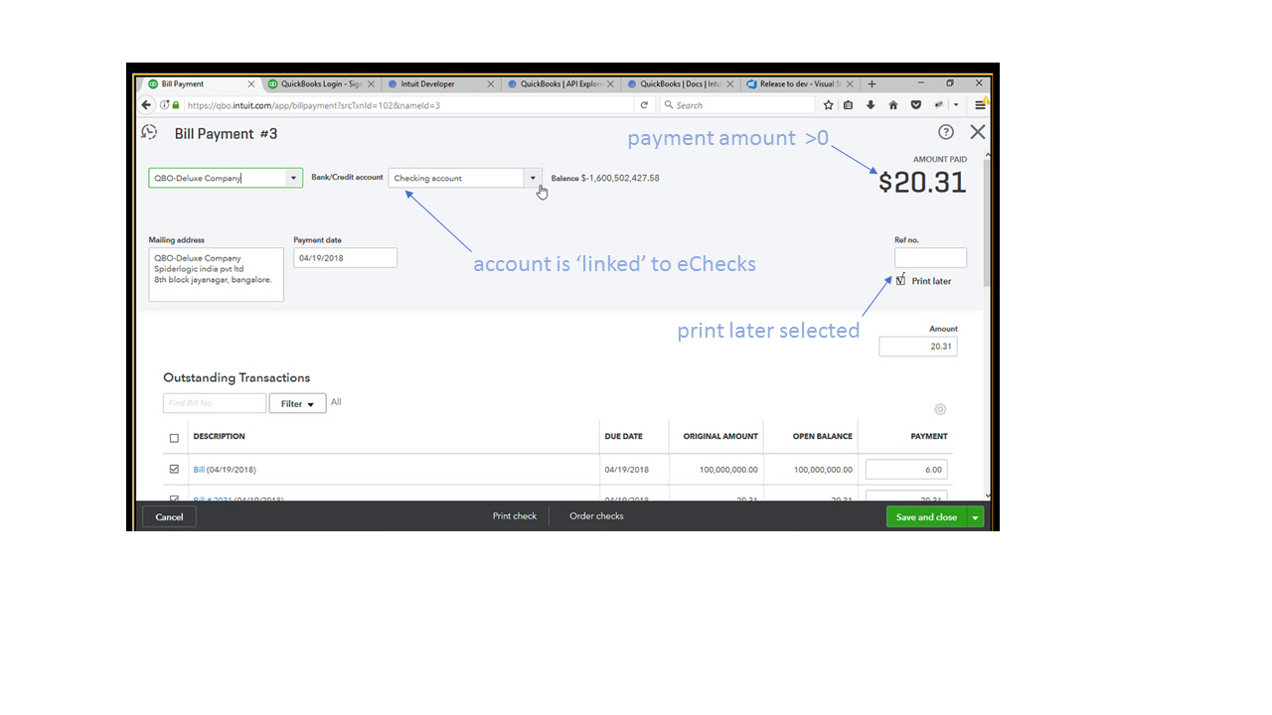Expand the QBO-Deluxe Company payee dropdown
The height and width of the screenshot is (715, 1272).
[x=293, y=178]
